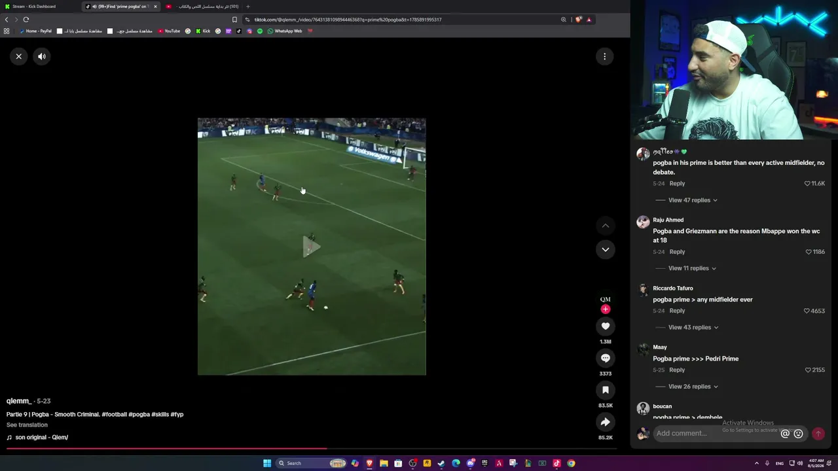
Task: Open comments with the speech bubble icon
Action: point(606,358)
